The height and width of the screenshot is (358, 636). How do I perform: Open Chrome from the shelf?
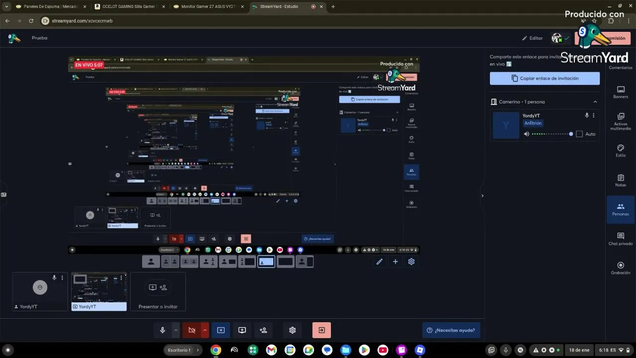(x=216, y=350)
